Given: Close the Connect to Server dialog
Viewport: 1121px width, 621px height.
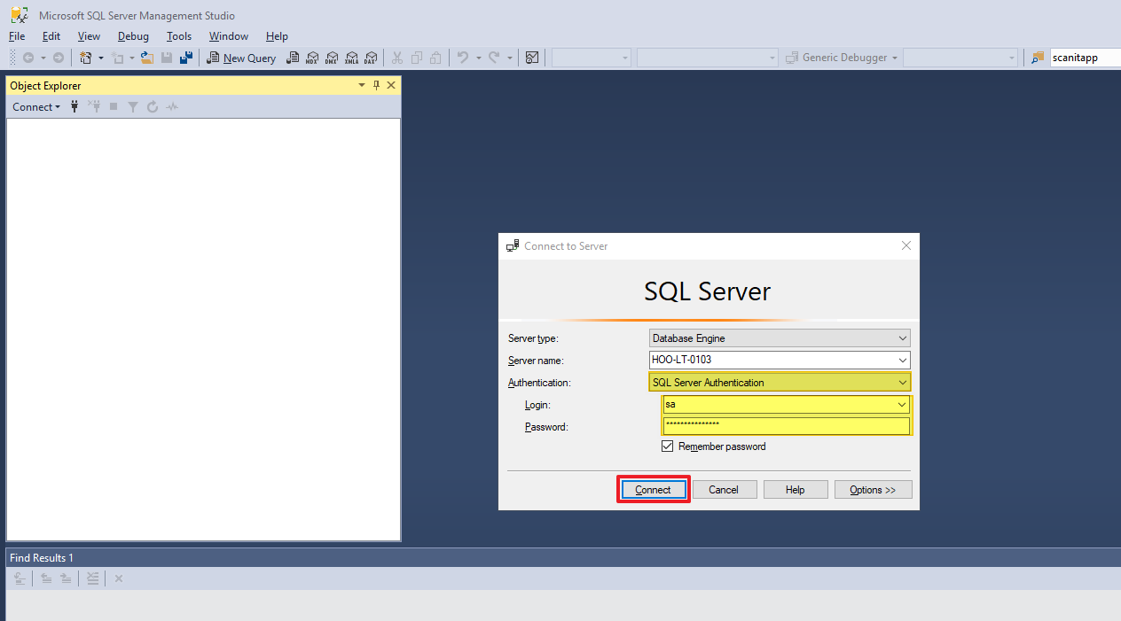Looking at the screenshot, I should (905, 245).
